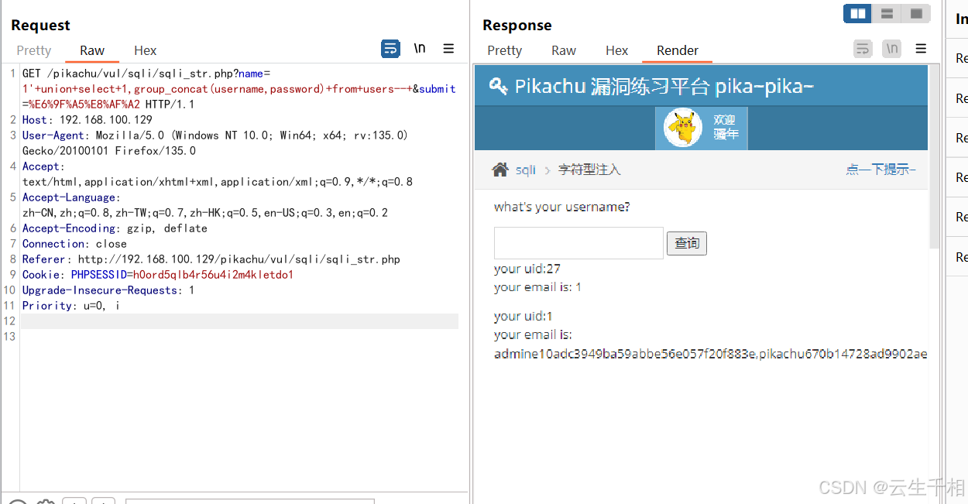968x504 pixels.
Task: Switch Request view to Pretty tab
Action: [34, 50]
